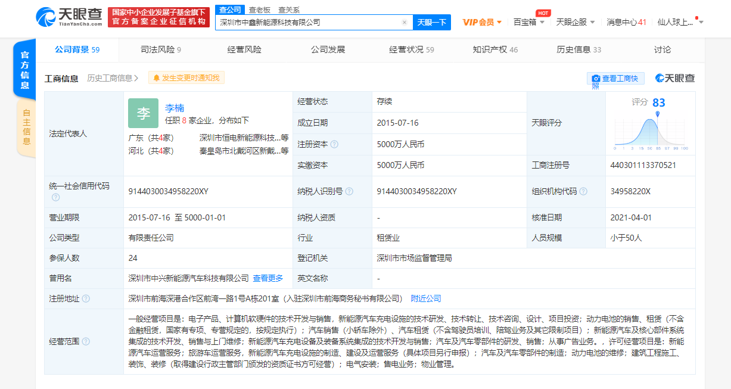Image resolution: width=731 pixels, height=389 pixels.
Task: Click the help icon beside 注册资本
Action: [334, 144]
